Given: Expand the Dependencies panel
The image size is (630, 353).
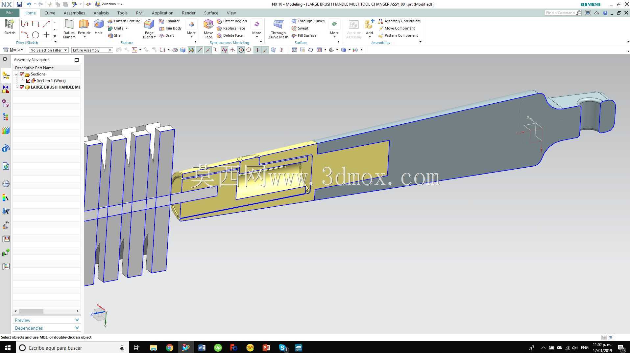Looking at the screenshot, I should click(47, 328).
